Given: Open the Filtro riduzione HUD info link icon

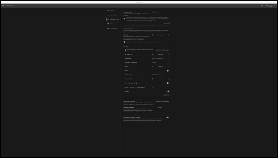Looking at the screenshot, I should [137, 83].
